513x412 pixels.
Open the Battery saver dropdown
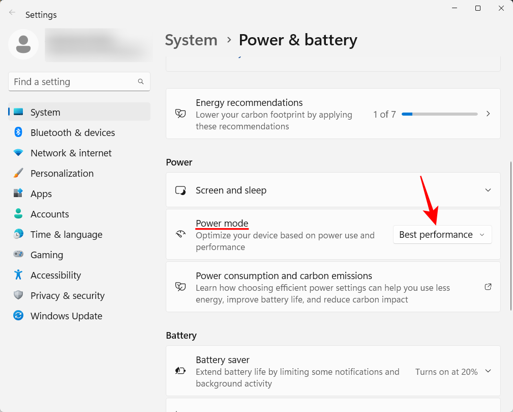pos(488,371)
